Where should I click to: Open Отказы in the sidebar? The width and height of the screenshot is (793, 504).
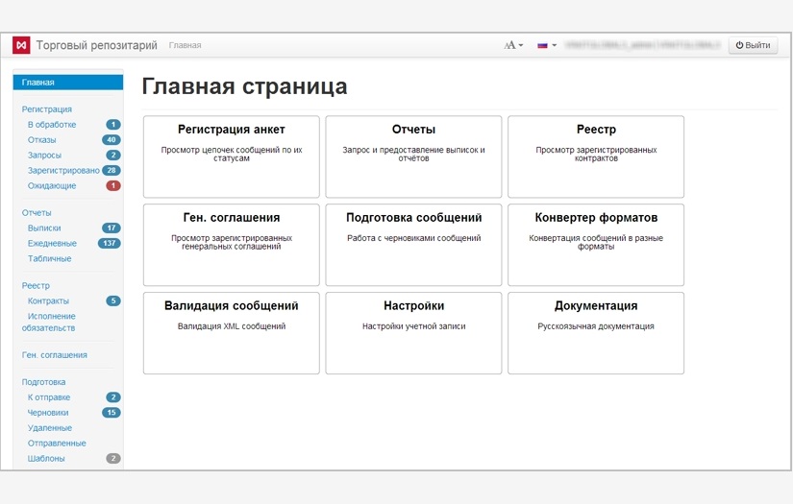pyautogui.click(x=41, y=140)
